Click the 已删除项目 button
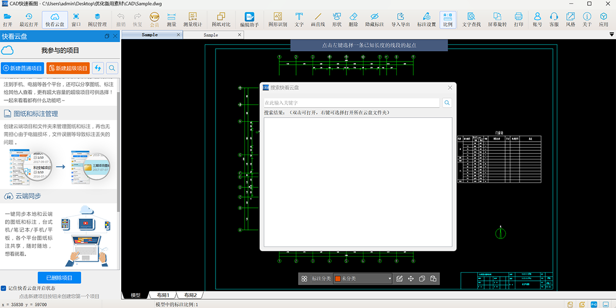 60,278
